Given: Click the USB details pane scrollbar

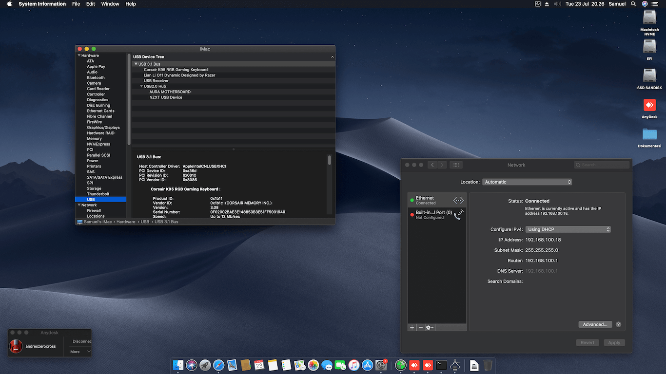Looking at the screenshot, I should [x=330, y=160].
